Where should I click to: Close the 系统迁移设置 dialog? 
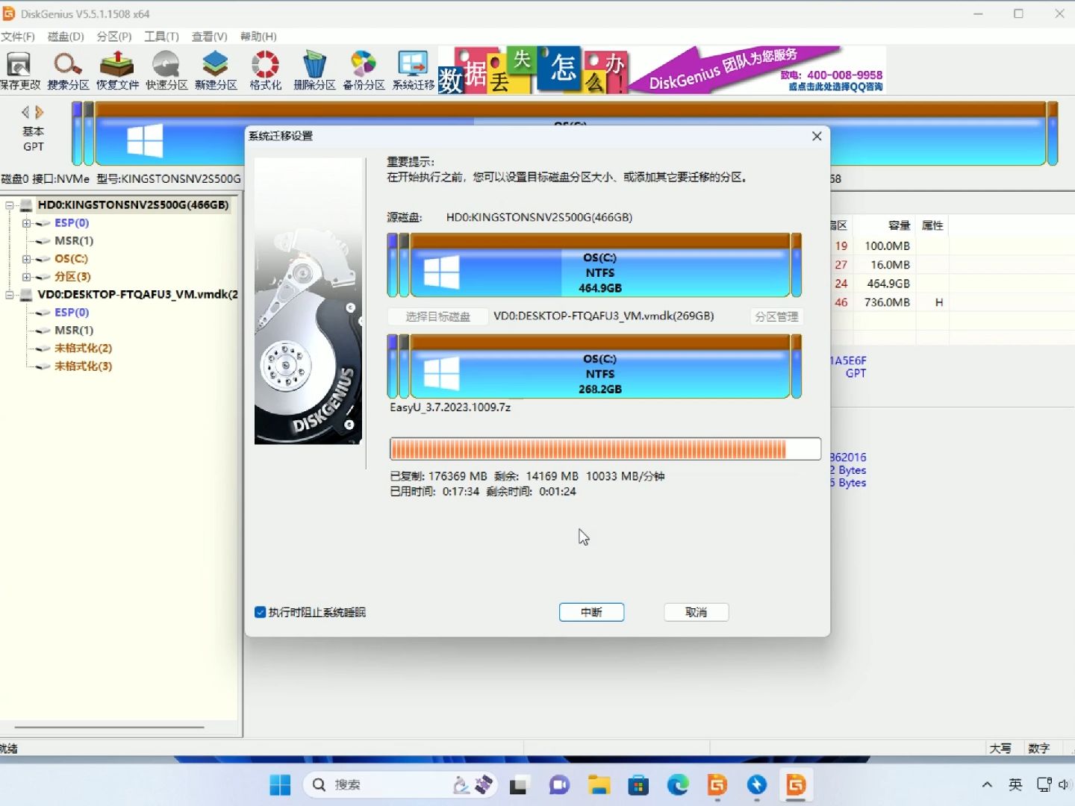click(817, 136)
